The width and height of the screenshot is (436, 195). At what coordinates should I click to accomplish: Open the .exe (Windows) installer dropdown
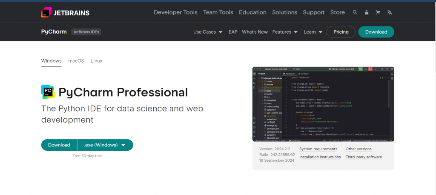(x=105, y=145)
